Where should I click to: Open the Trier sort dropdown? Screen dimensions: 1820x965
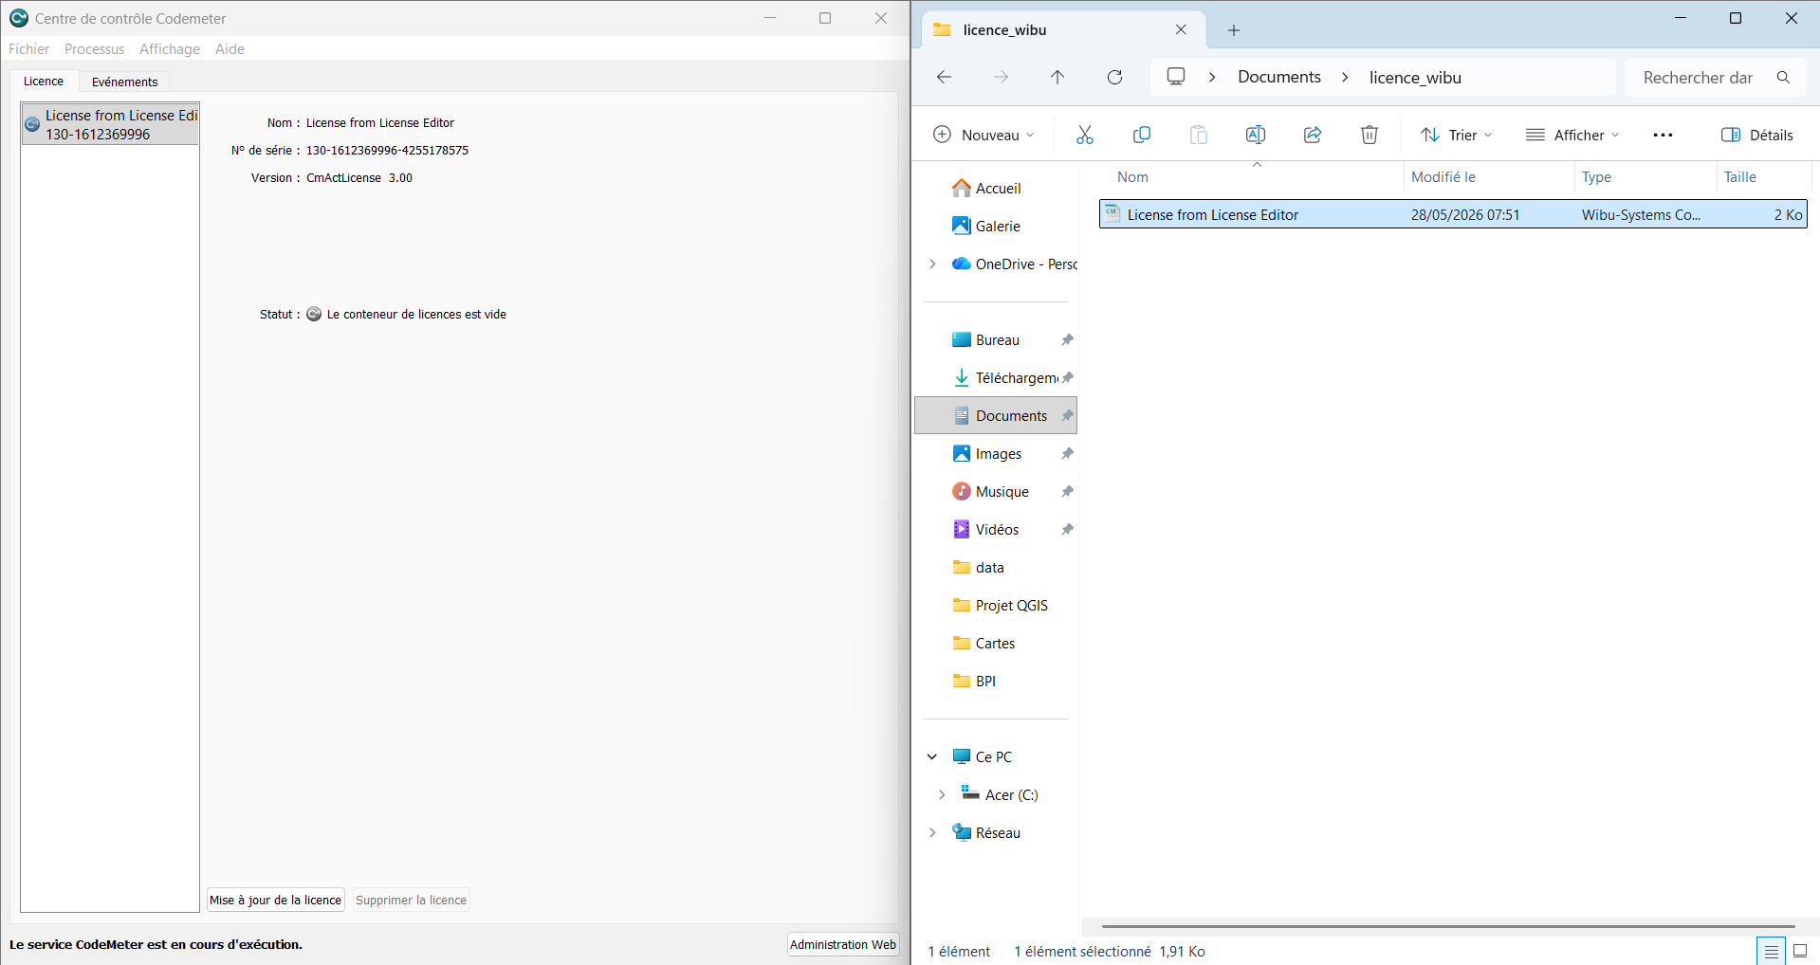(1456, 135)
